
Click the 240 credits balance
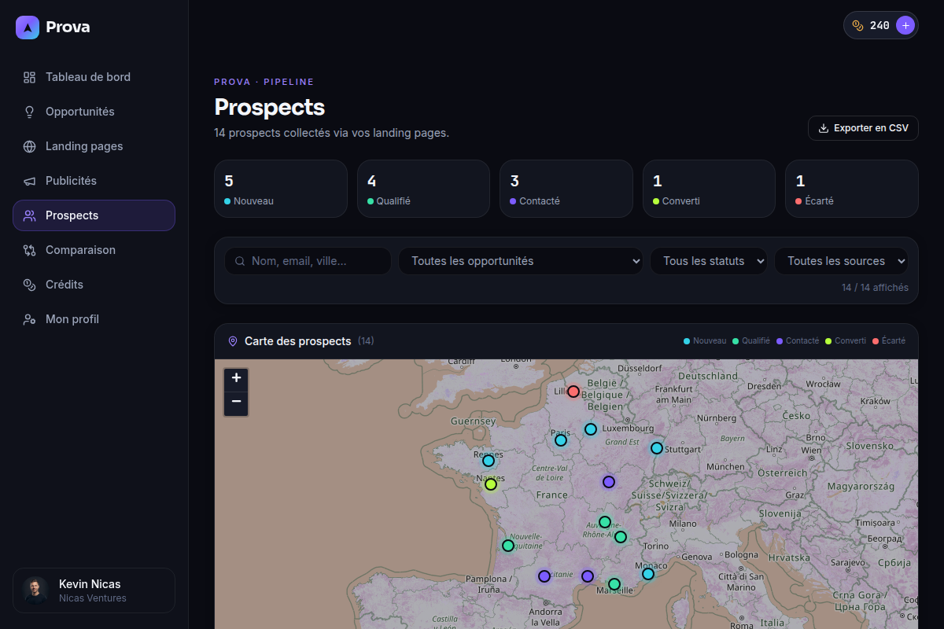pos(879,25)
